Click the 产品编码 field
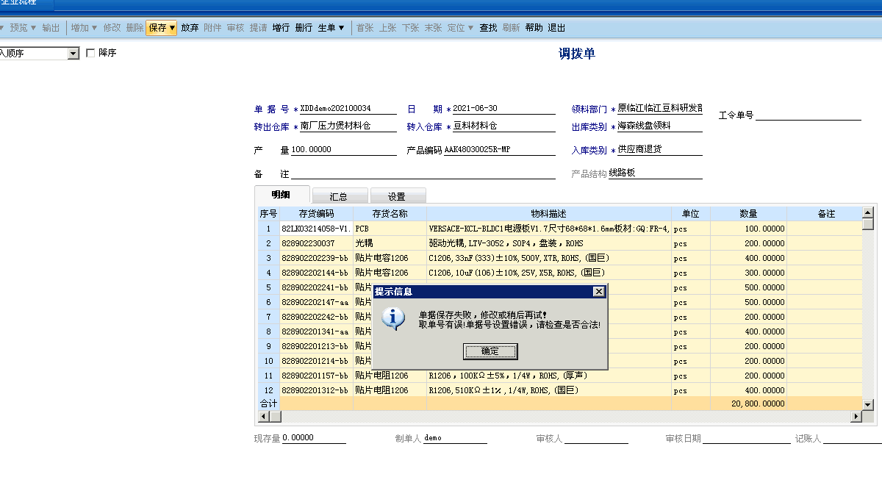The image size is (882, 477). [x=500, y=150]
